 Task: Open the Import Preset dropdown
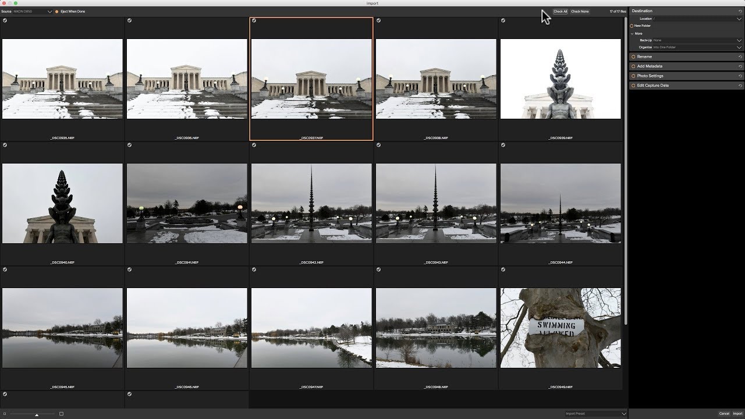(595, 414)
